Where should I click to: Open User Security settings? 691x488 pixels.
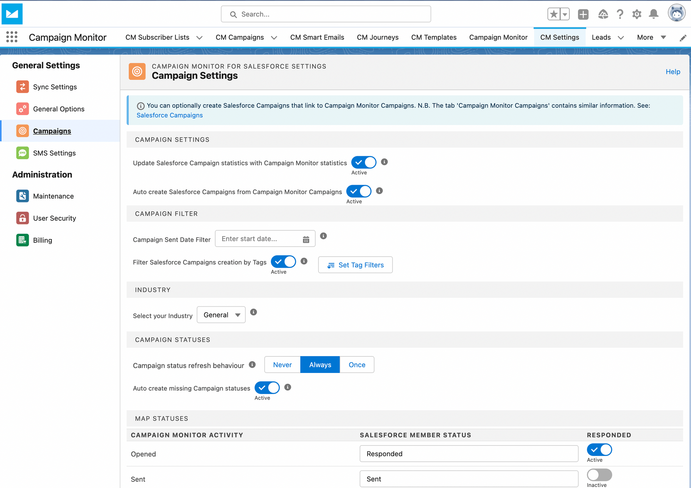55,218
